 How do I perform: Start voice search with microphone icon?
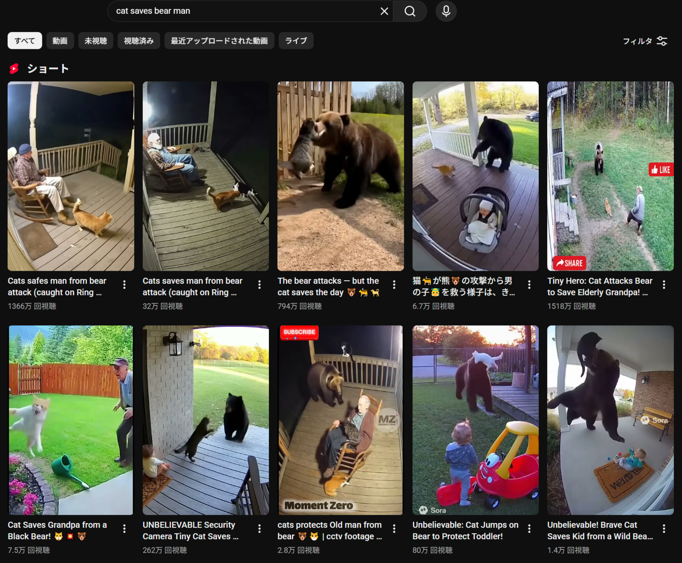pos(446,11)
